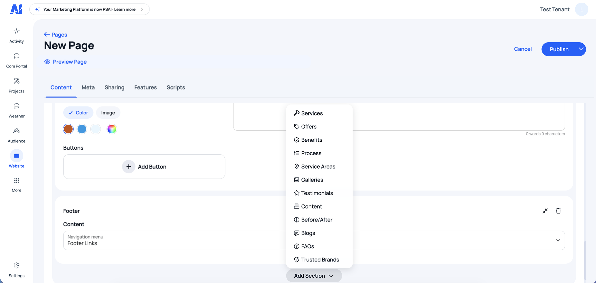Screen dimensions: 596x283
Task: Click the Test Tenant name
Action: coord(555,9)
